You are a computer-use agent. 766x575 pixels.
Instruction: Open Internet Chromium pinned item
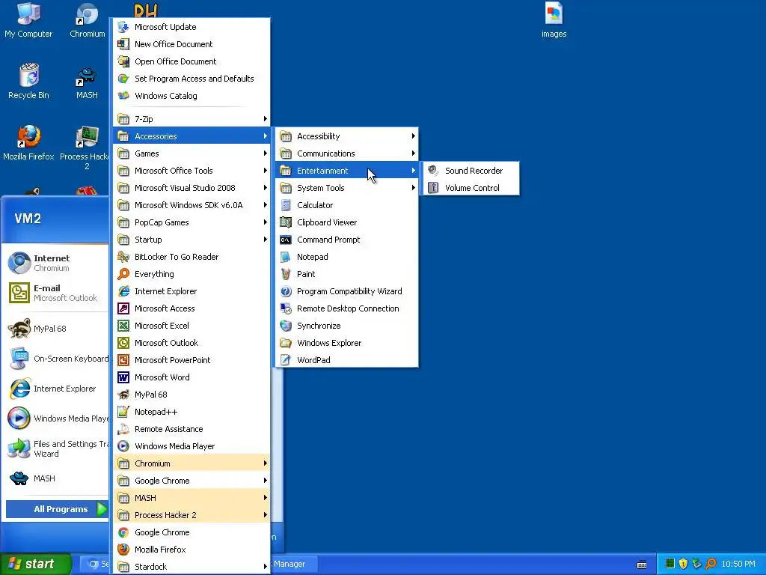(57, 263)
